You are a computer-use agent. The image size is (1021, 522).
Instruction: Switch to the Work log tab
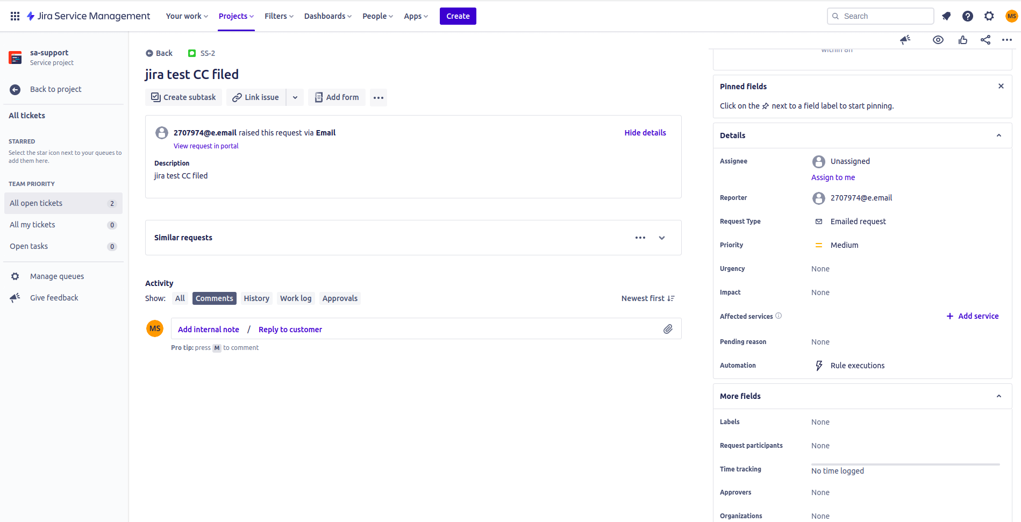click(x=295, y=298)
